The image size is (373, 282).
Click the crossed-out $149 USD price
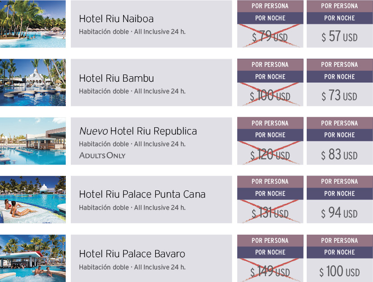click(x=270, y=271)
